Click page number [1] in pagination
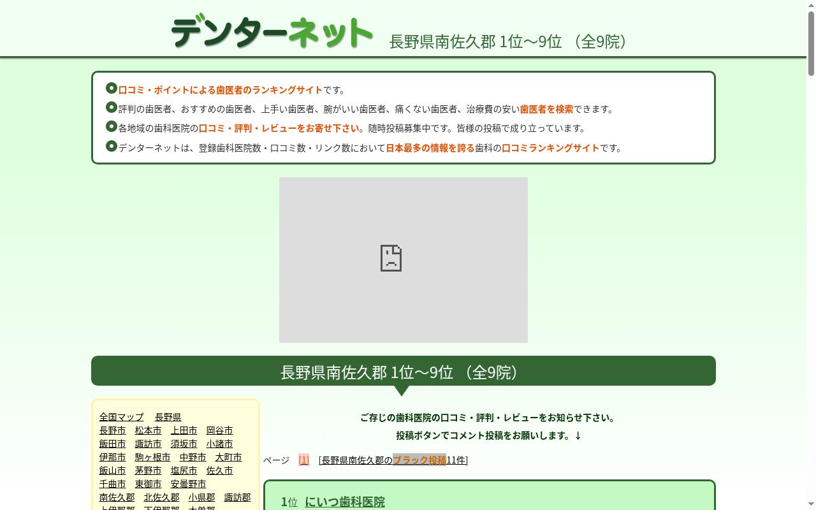Viewport: 816px width, 510px height. tap(303, 460)
